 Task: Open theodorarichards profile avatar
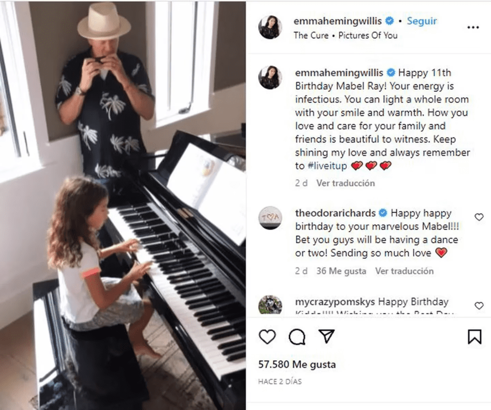[x=270, y=218]
